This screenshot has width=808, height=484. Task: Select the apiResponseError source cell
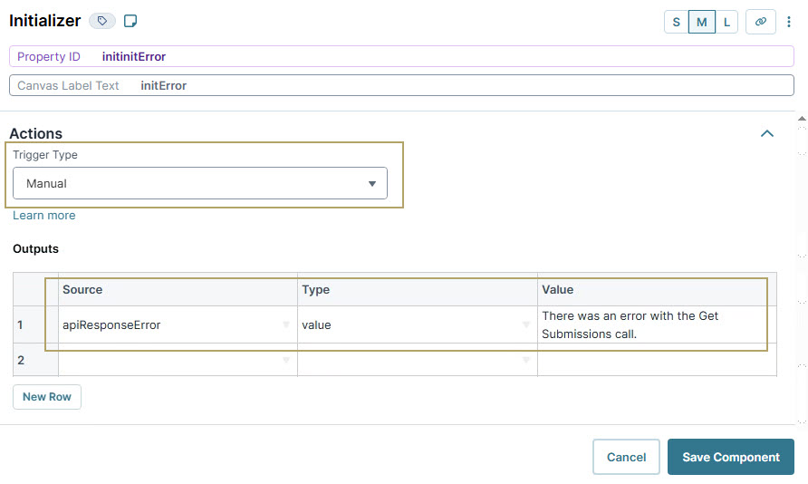coord(178,324)
